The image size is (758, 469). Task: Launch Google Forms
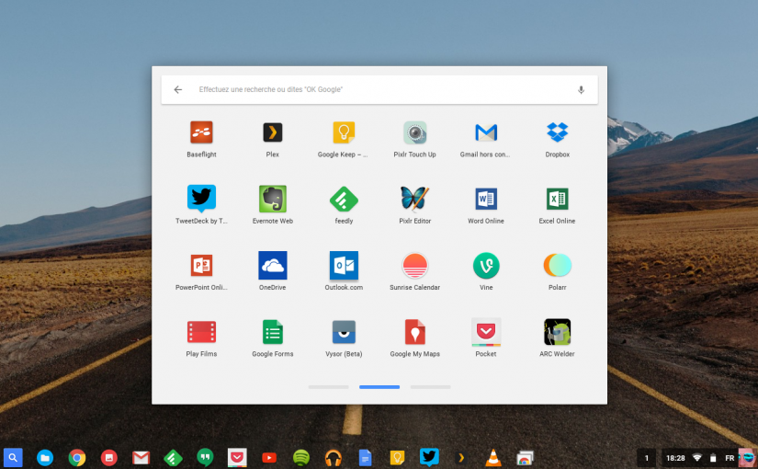[x=273, y=332]
